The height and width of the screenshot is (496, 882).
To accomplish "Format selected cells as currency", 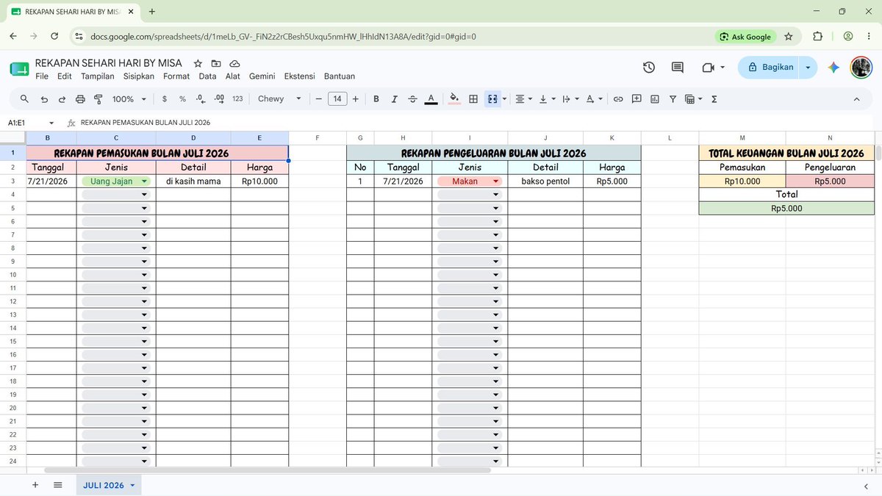I will point(164,98).
